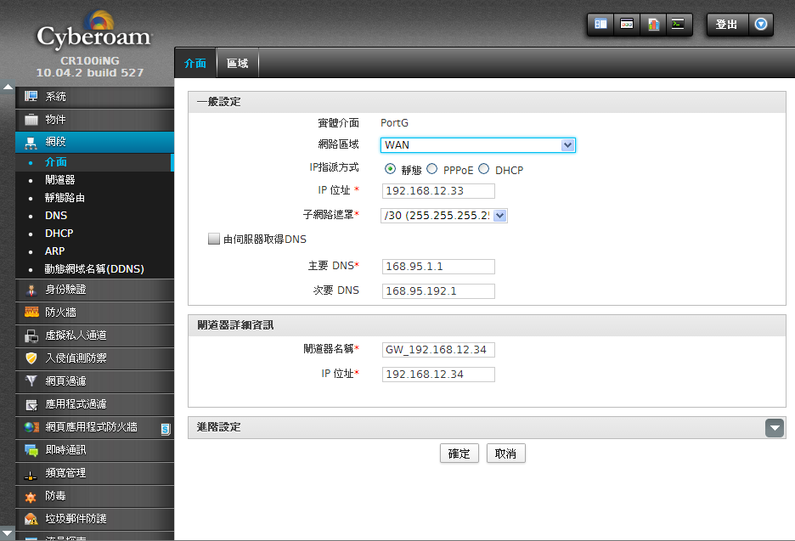Click the 閘道器名稱 field
This screenshot has height=541, width=795.
coord(438,350)
